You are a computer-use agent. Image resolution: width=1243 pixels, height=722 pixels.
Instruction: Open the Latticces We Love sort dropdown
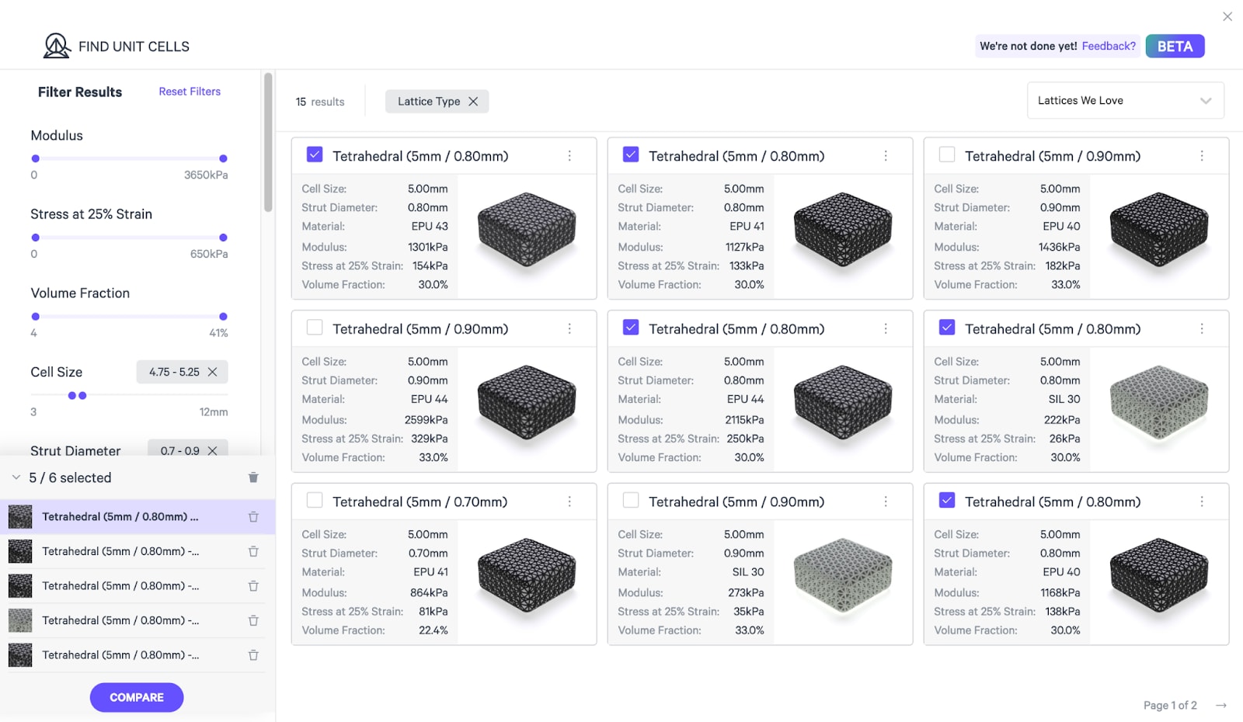point(1125,101)
